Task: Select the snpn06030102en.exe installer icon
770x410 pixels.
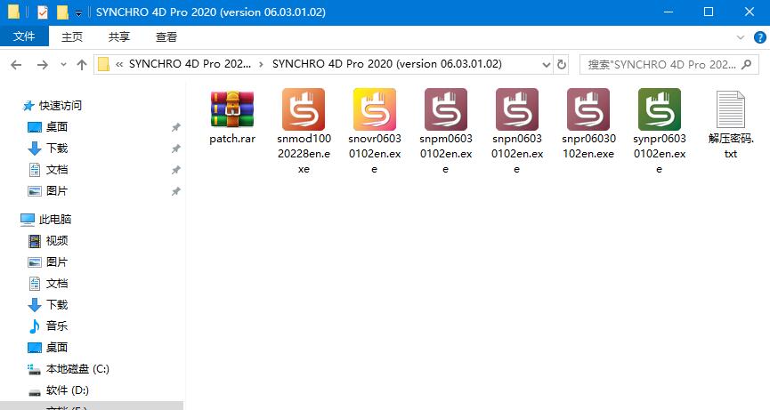Action: click(517, 109)
